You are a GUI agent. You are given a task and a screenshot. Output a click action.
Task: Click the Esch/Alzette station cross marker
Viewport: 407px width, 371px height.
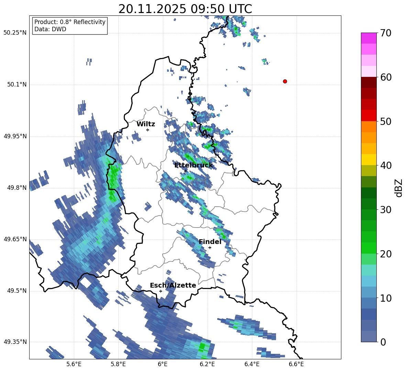[x=161, y=291]
